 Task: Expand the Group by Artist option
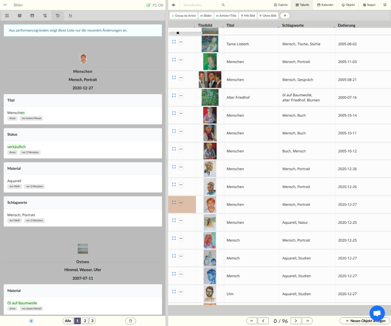coord(183,16)
